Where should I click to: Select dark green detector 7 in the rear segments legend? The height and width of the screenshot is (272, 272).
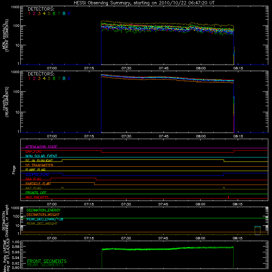click(59, 79)
